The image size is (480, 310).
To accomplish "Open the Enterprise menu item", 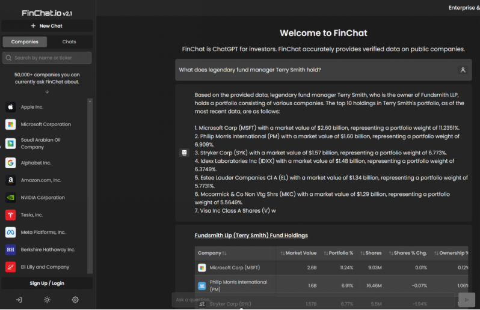I will point(464,8).
